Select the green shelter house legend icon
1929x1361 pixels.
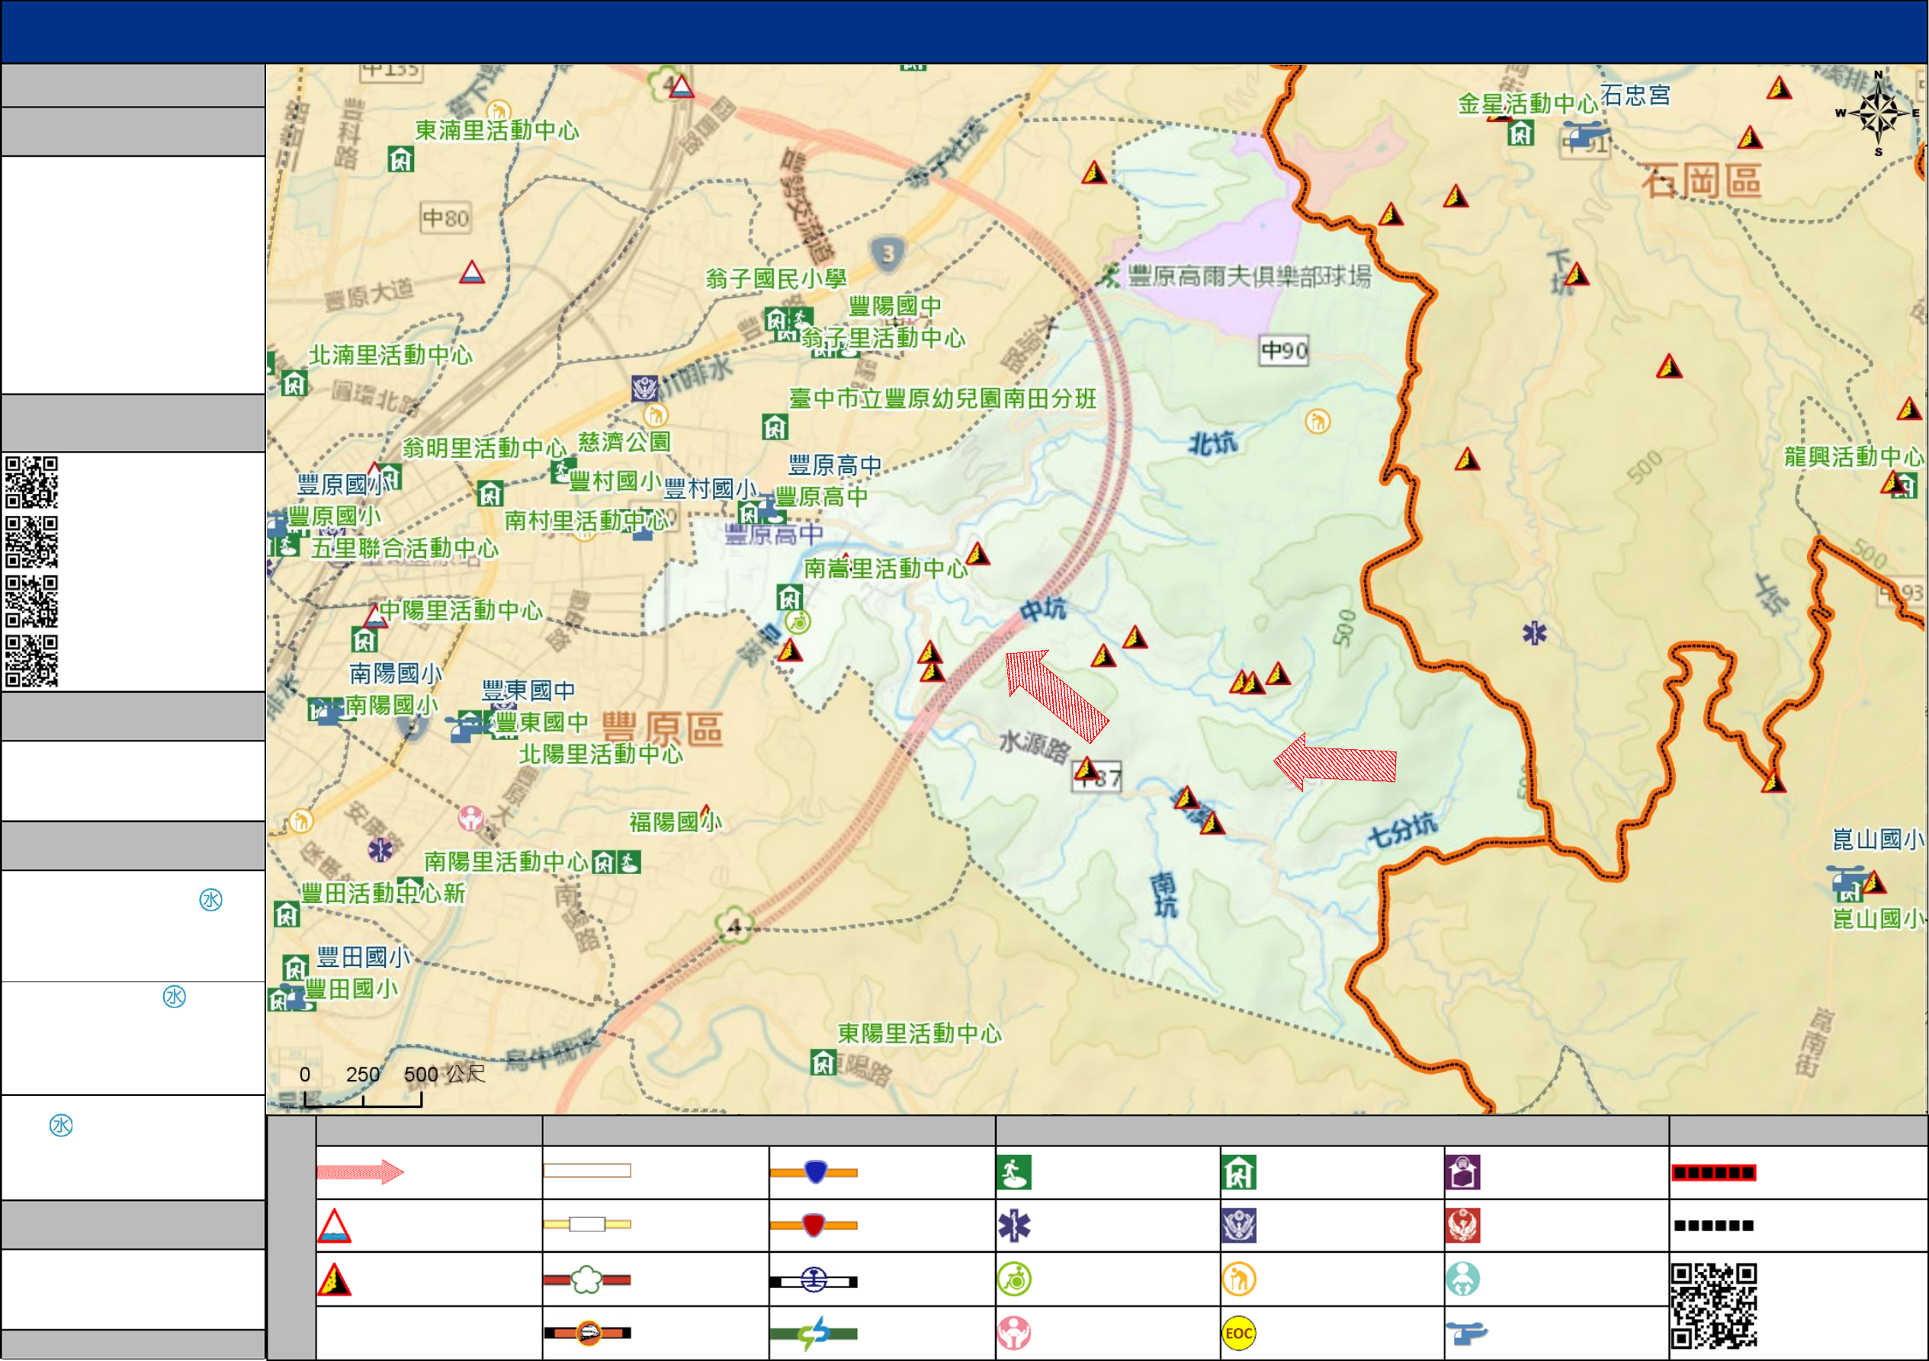coord(1239,1172)
